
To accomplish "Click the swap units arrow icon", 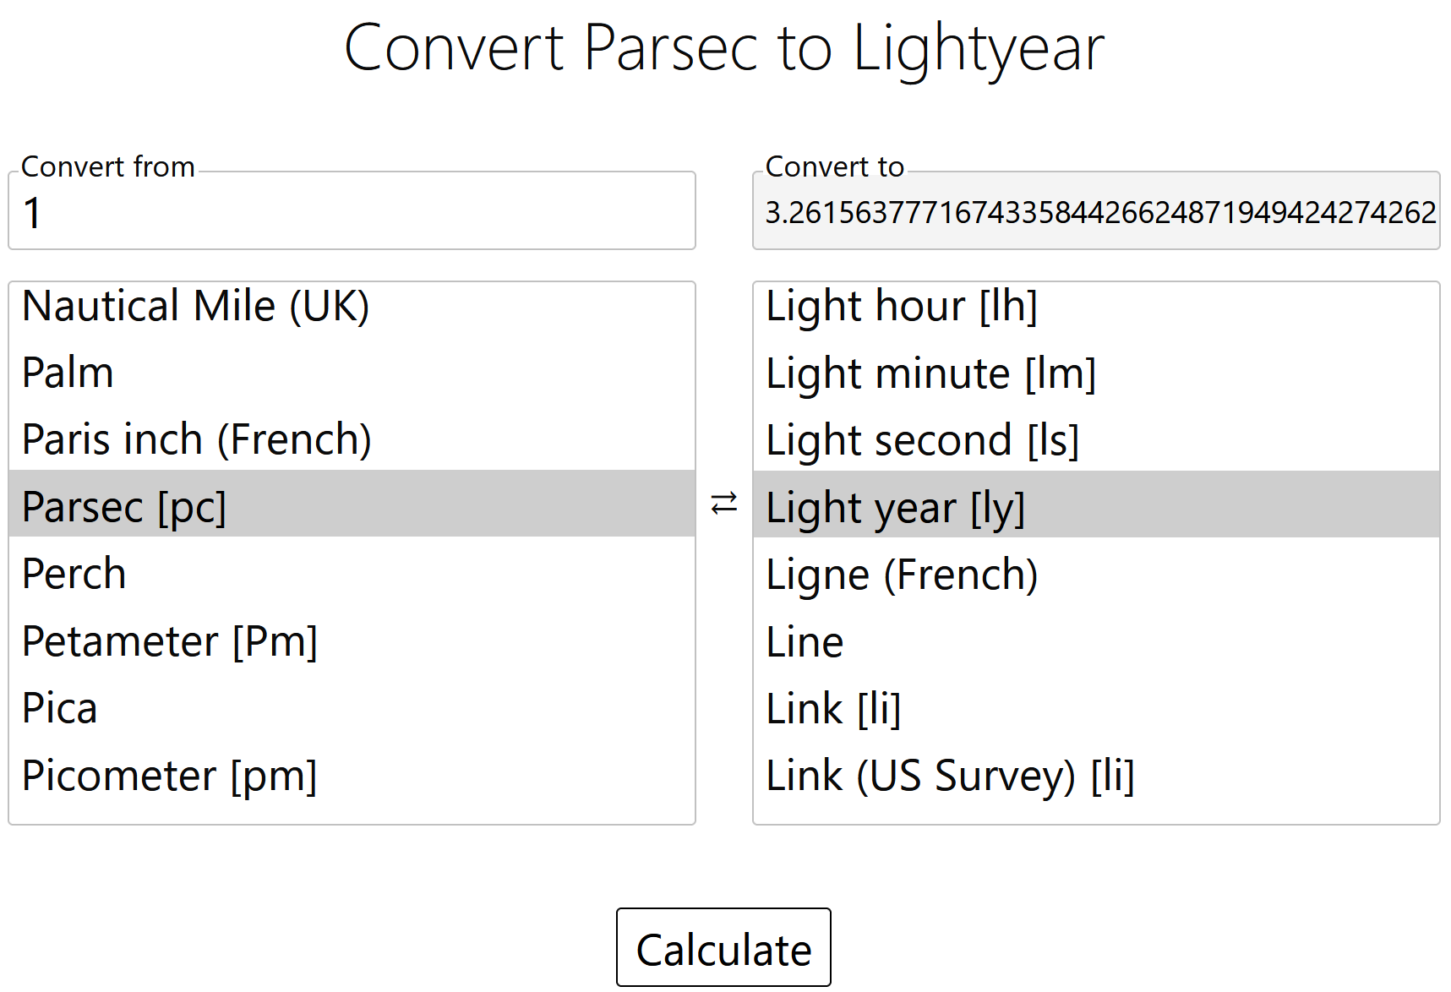I will coord(723,504).
